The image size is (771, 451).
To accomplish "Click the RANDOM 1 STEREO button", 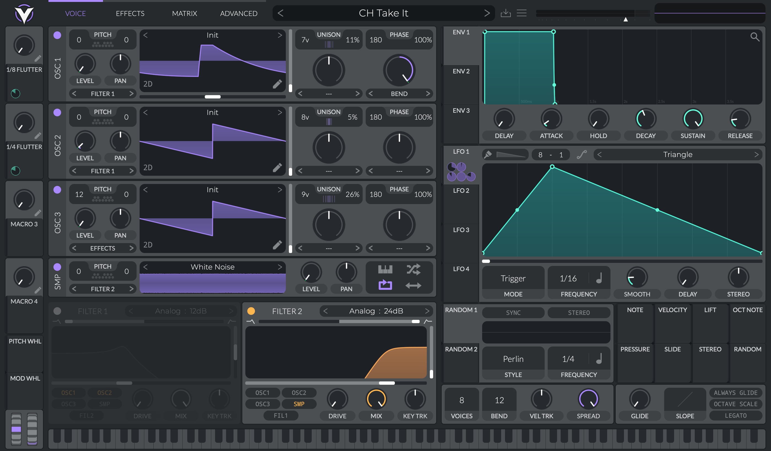I will pyautogui.click(x=579, y=313).
